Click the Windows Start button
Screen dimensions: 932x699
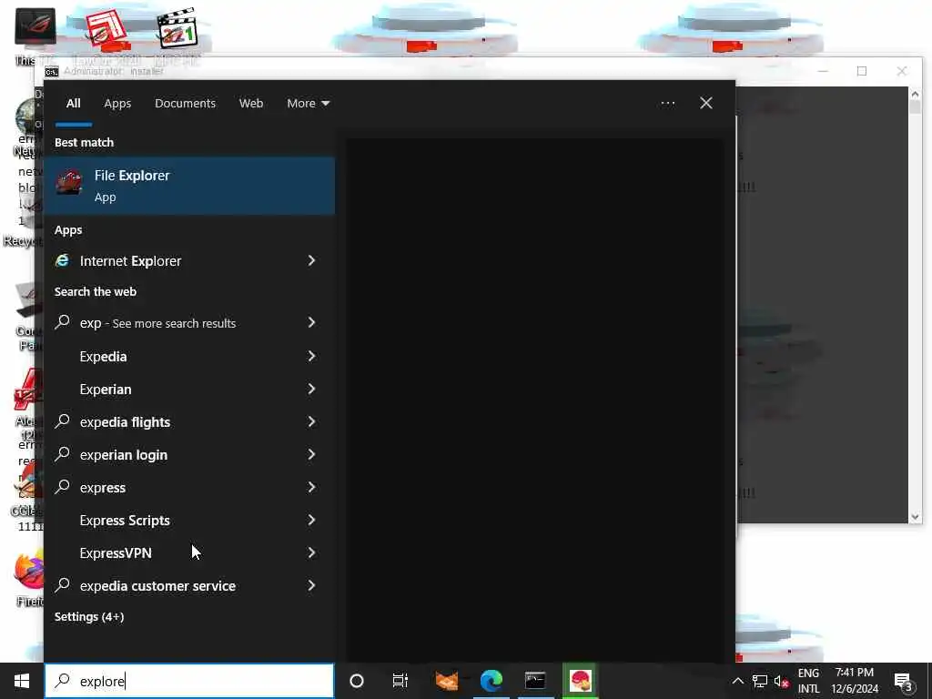pyautogui.click(x=22, y=681)
